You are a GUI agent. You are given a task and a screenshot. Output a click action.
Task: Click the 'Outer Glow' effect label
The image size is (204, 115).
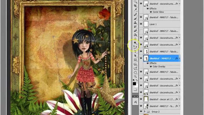[158, 12]
